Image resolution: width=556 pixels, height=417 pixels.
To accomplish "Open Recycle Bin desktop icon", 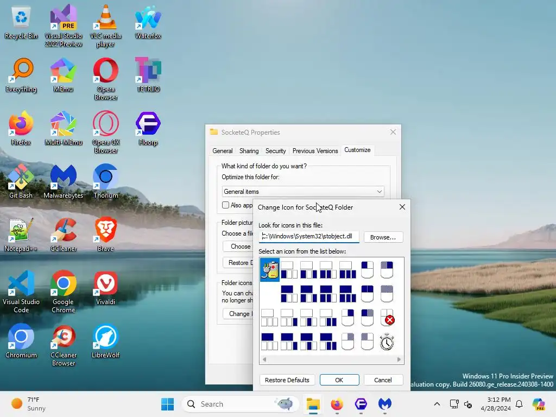I will (x=21, y=22).
